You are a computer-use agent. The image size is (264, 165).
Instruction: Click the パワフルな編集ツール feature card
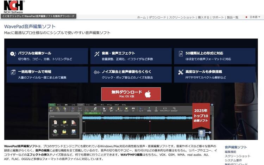coord(47,56)
